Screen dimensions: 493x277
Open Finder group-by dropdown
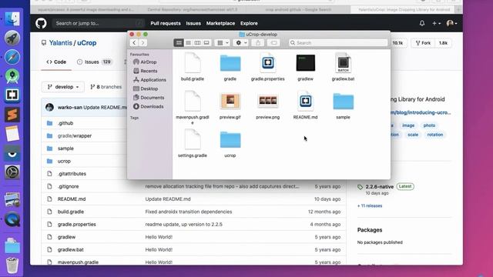(x=223, y=43)
